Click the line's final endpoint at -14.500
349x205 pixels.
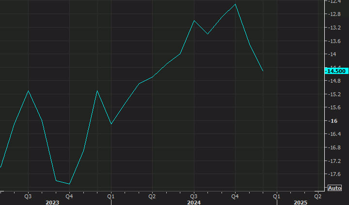coord(263,71)
